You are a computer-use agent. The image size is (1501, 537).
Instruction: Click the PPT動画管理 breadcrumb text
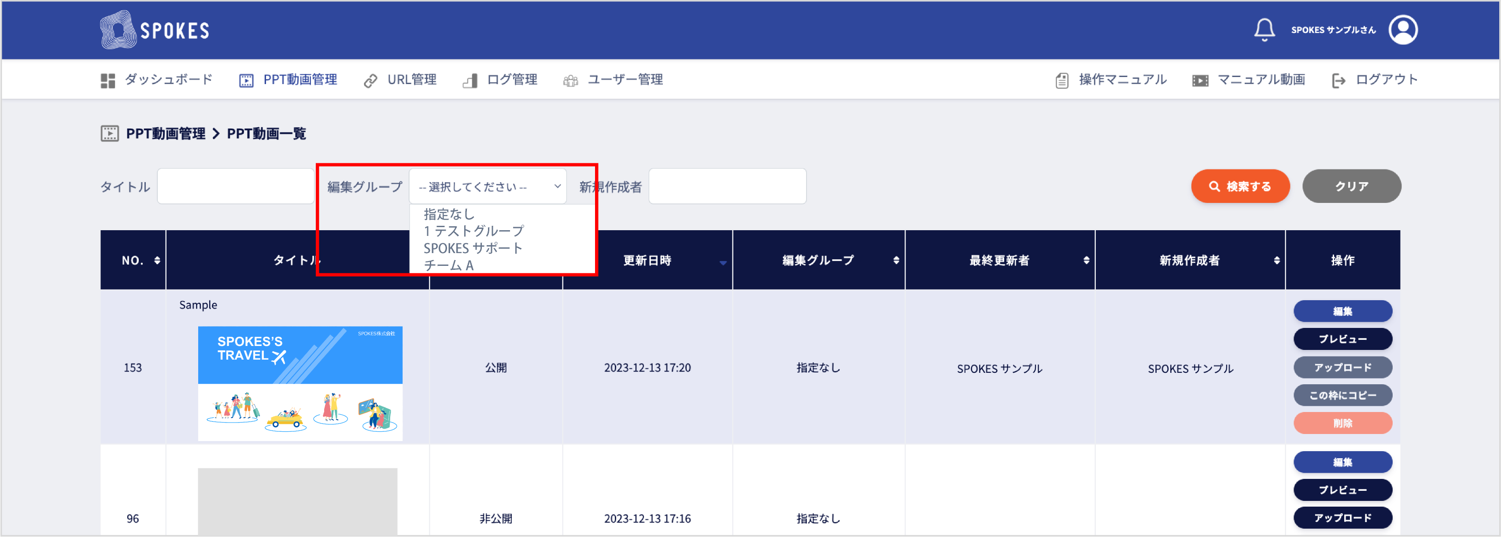(166, 133)
